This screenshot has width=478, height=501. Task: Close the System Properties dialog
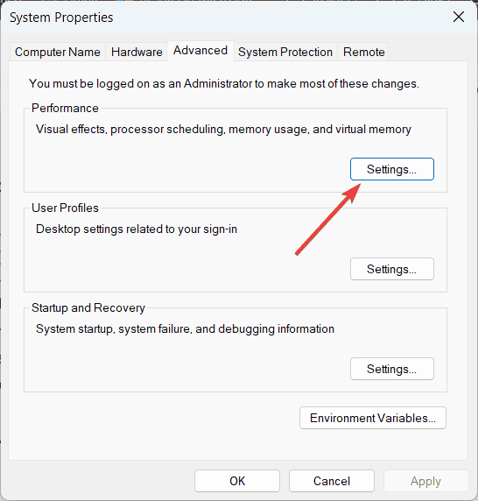coord(458,17)
